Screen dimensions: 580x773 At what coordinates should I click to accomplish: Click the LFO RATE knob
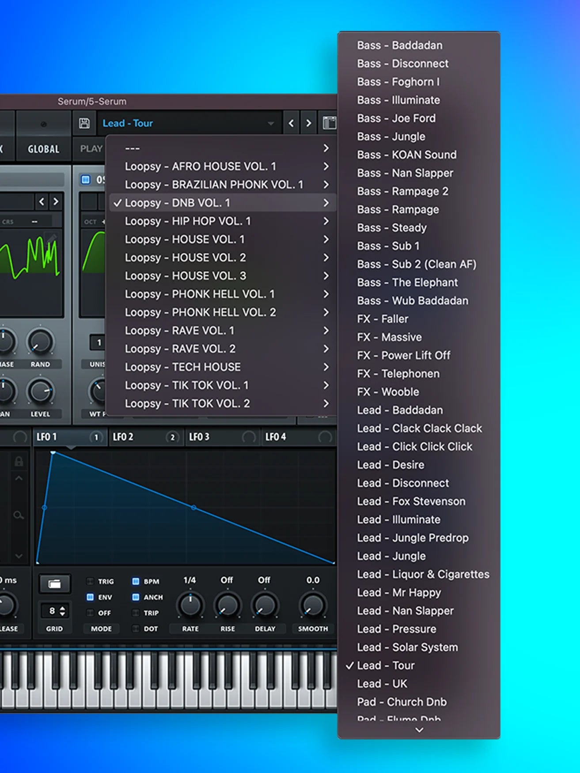(190, 605)
